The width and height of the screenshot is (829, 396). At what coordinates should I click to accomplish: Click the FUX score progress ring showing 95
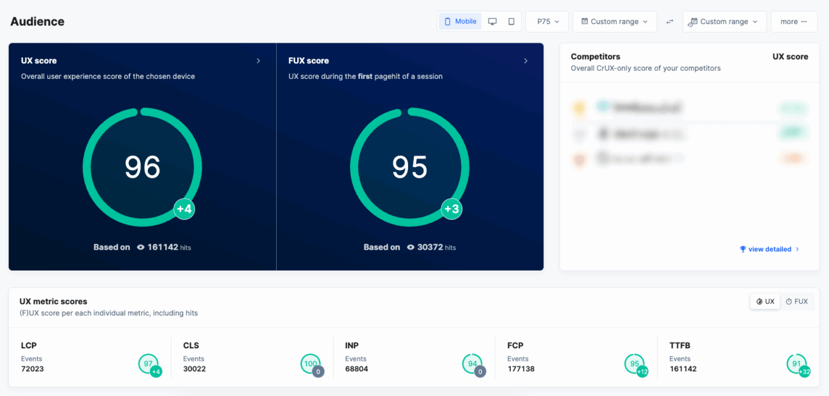tap(409, 167)
